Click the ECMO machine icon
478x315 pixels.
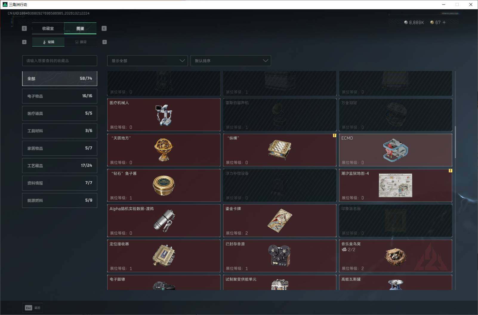(395, 150)
